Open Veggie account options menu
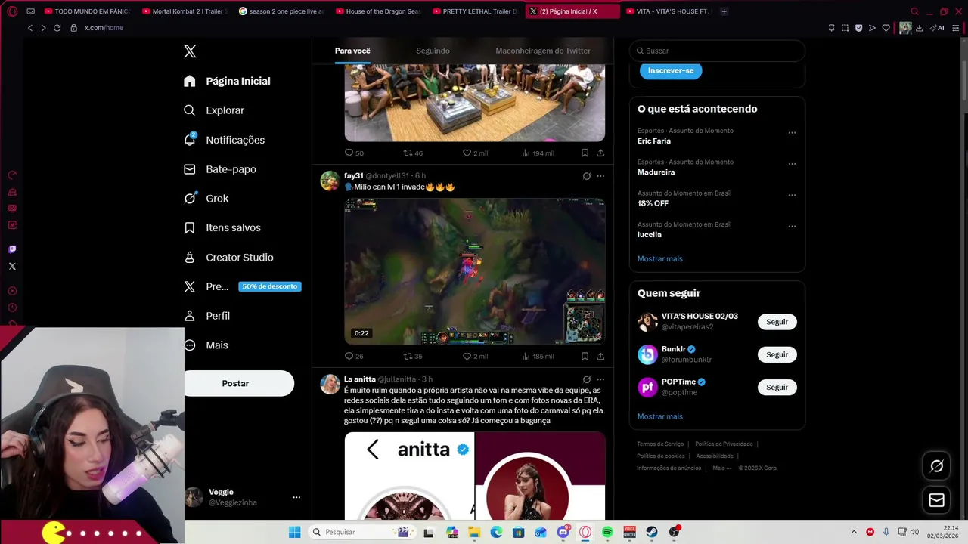Image resolution: width=968 pixels, height=544 pixels. pyautogui.click(x=296, y=497)
